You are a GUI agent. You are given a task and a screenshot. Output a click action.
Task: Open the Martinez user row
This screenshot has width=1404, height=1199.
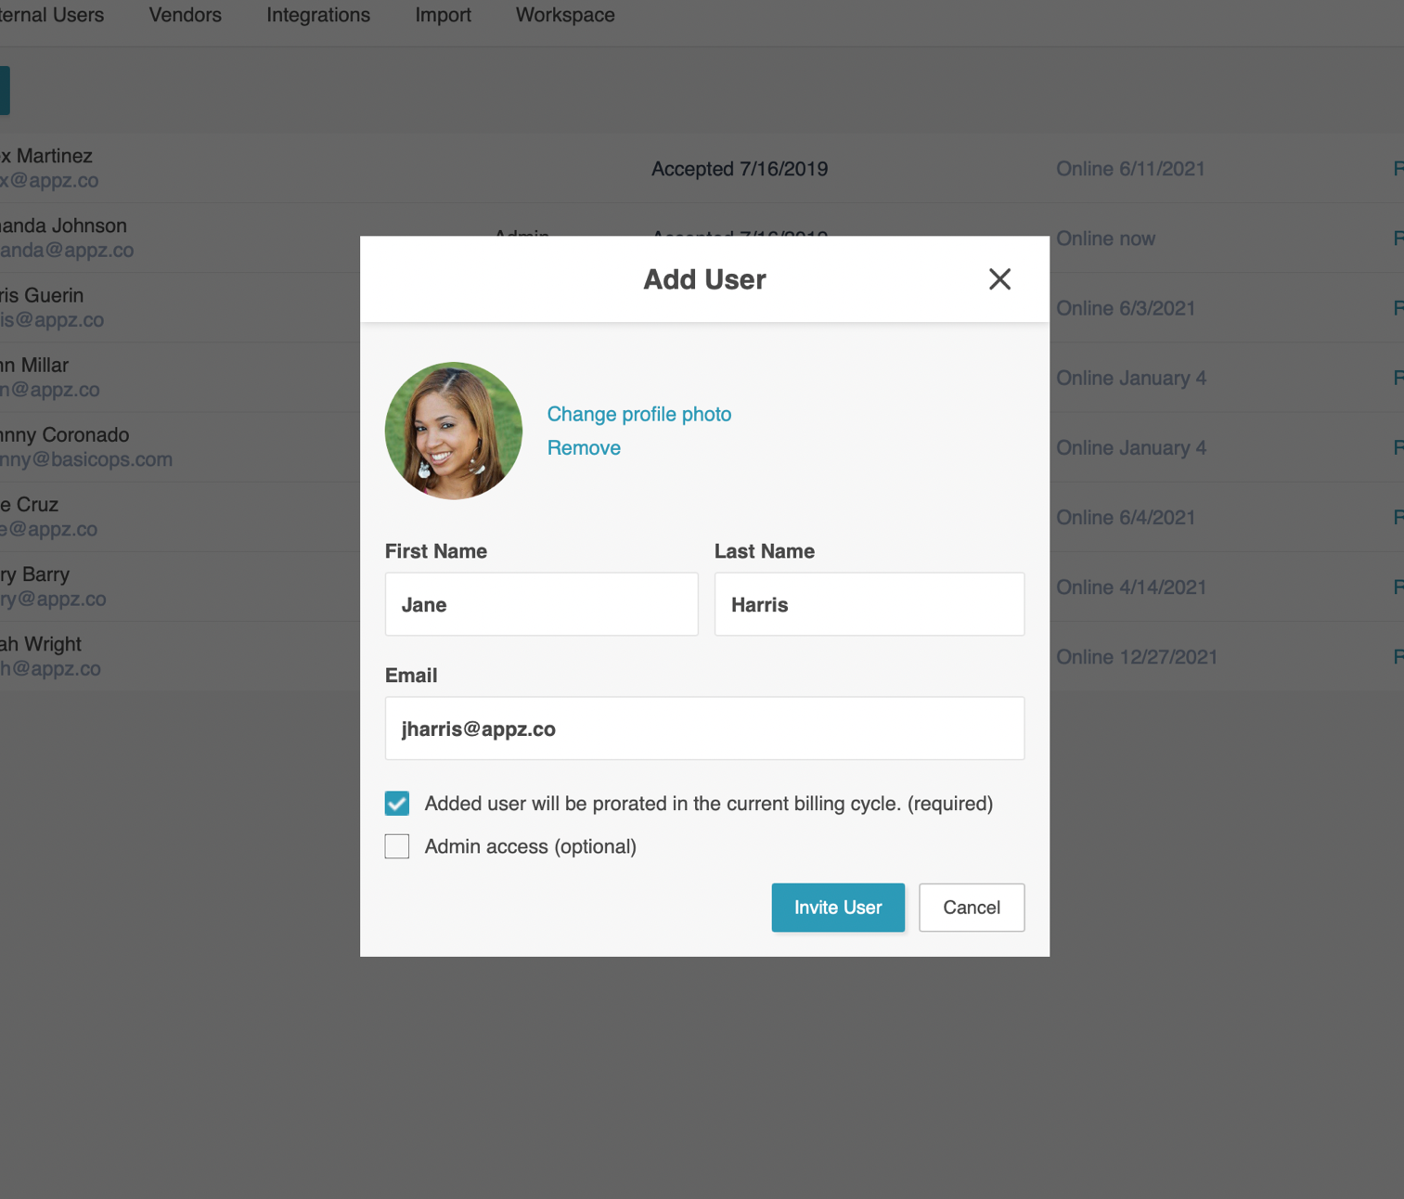click(x=702, y=168)
